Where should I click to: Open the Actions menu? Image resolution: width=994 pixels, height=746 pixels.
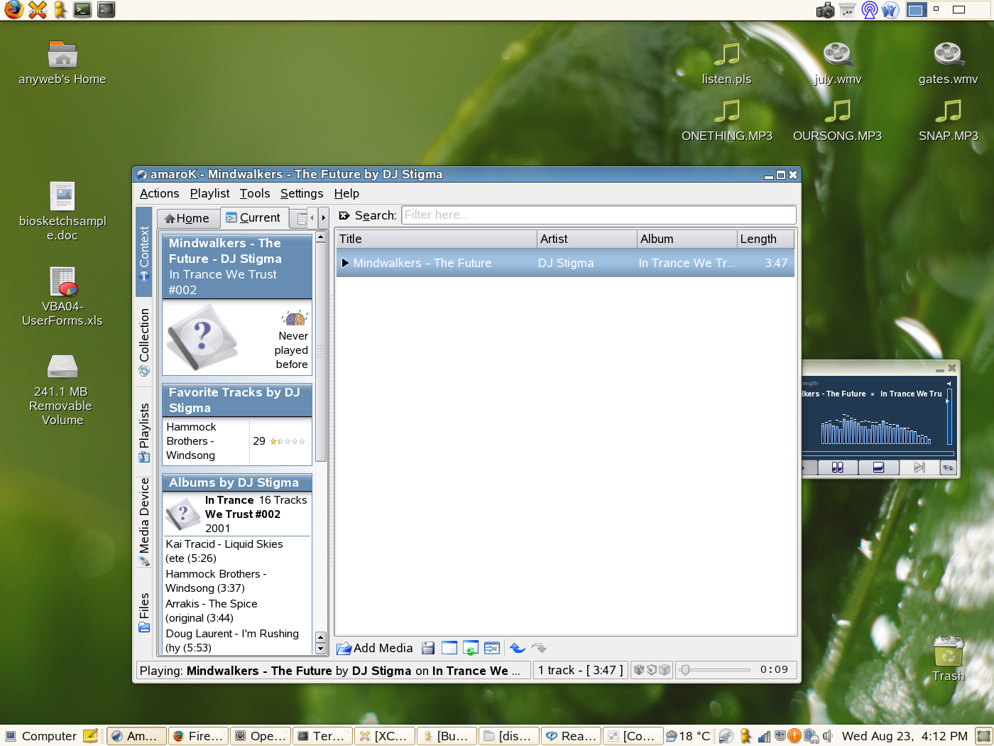pyautogui.click(x=159, y=193)
